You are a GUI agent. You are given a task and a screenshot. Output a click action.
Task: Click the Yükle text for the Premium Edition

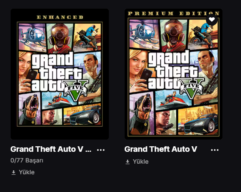coord(141,162)
